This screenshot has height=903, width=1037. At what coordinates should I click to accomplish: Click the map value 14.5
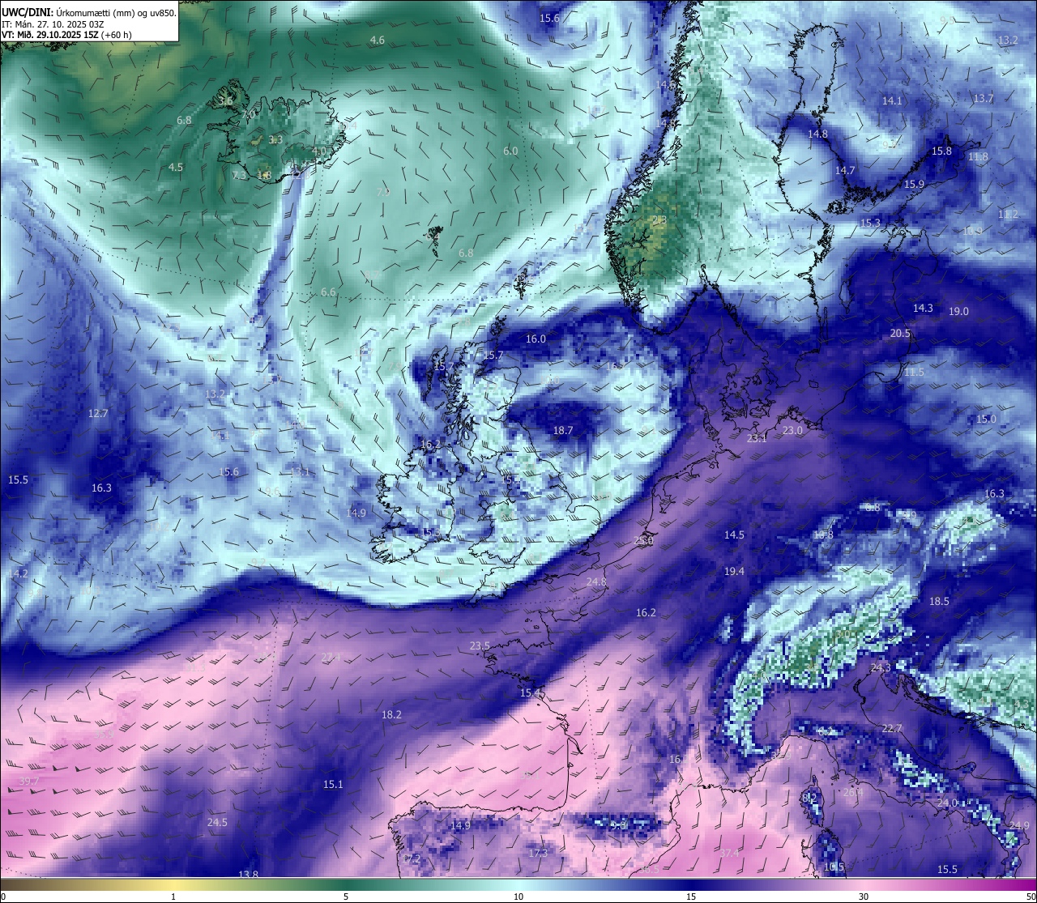click(734, 535)
